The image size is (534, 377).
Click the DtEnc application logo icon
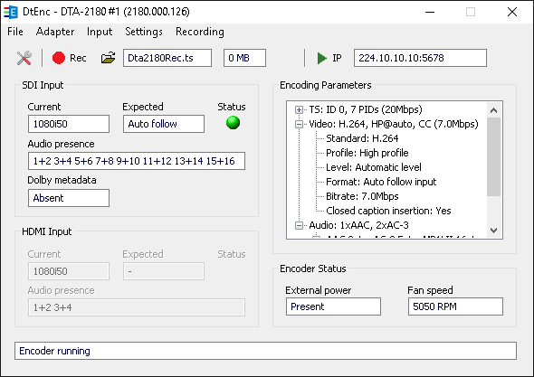11,12
